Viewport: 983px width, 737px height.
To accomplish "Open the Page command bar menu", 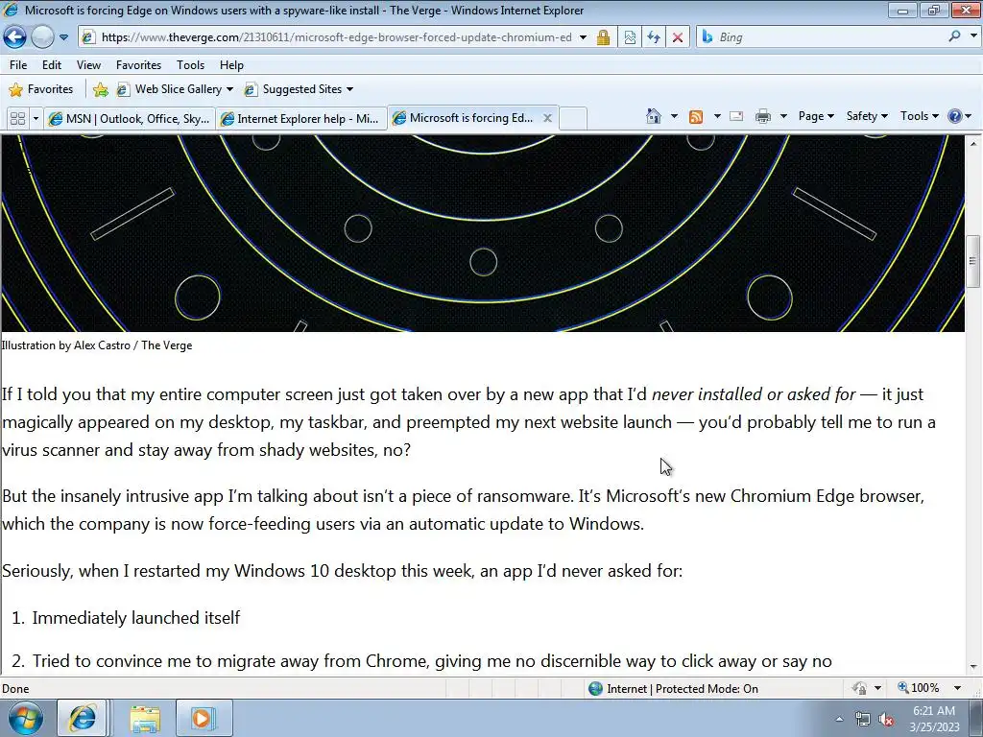I will [x=816, y=116].
